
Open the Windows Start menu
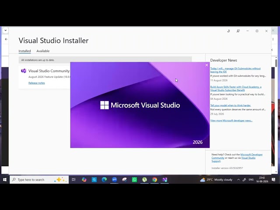point(5,180)
